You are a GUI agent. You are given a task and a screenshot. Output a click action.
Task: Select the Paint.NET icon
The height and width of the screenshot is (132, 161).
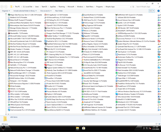point(45,31)
